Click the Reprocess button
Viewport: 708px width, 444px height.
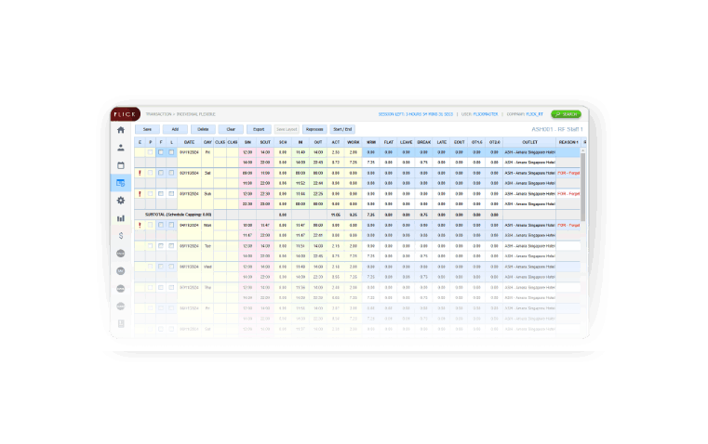pyautogui.click(x=314, y=129)
